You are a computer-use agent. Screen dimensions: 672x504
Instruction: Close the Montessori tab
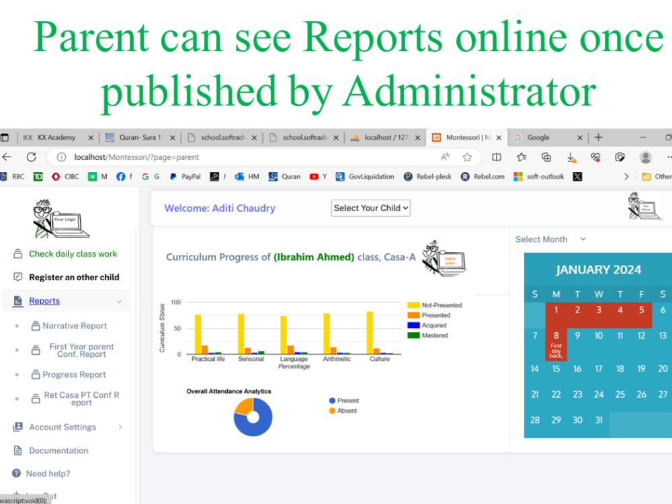coord(499,138)
